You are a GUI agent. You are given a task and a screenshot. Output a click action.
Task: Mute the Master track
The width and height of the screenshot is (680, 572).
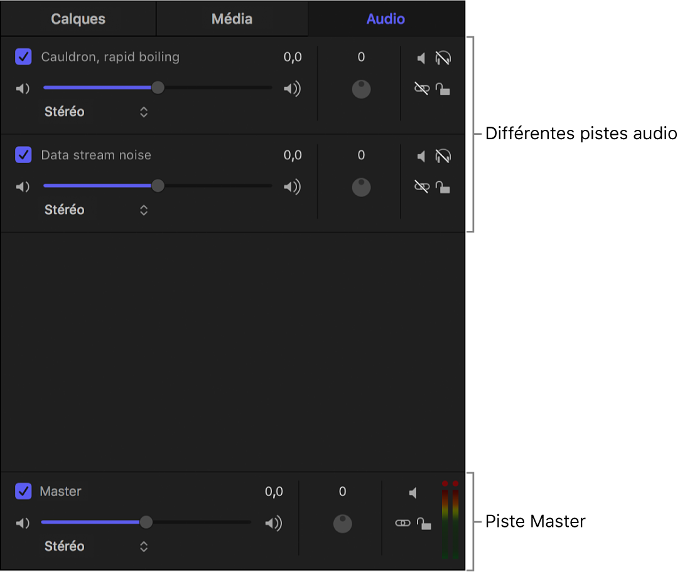click(x=413, y=493)
